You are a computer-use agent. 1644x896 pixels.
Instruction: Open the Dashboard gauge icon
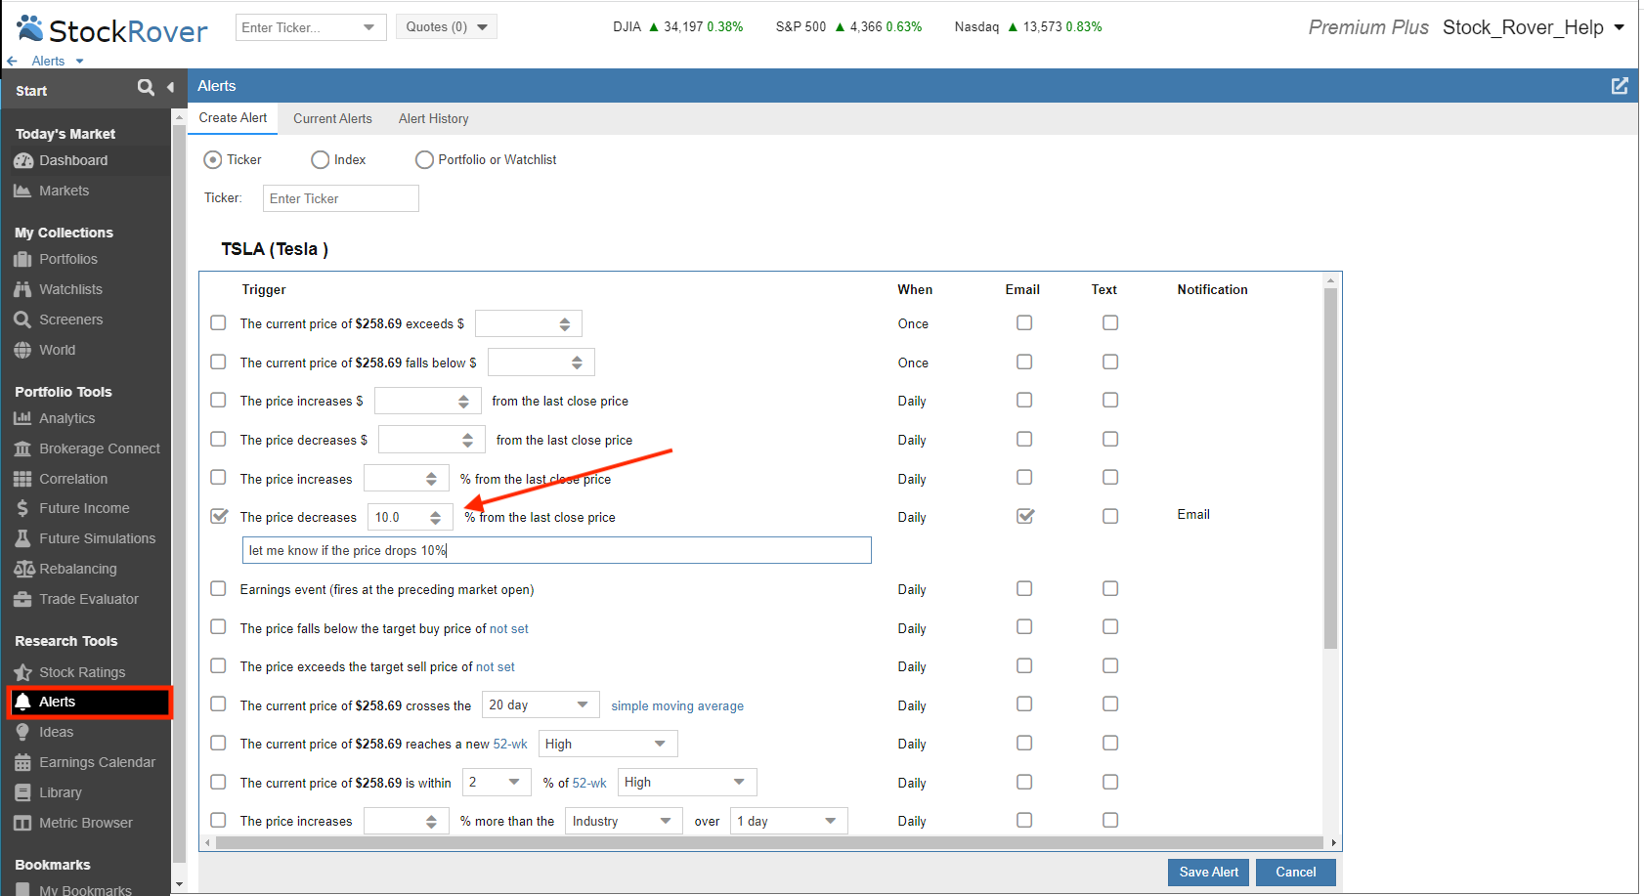pyautogui.click(x=23, y=160)
